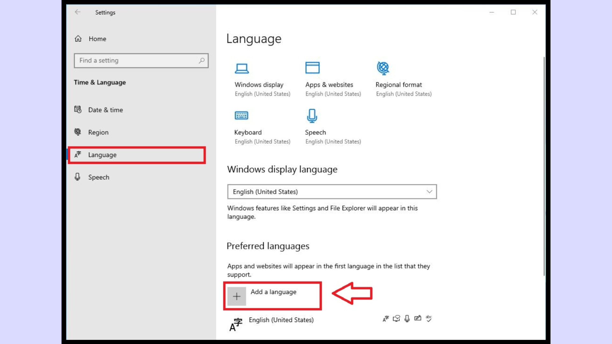Click the Keyboard tile icon
The image size is (612, 344).
click(241, 115)
